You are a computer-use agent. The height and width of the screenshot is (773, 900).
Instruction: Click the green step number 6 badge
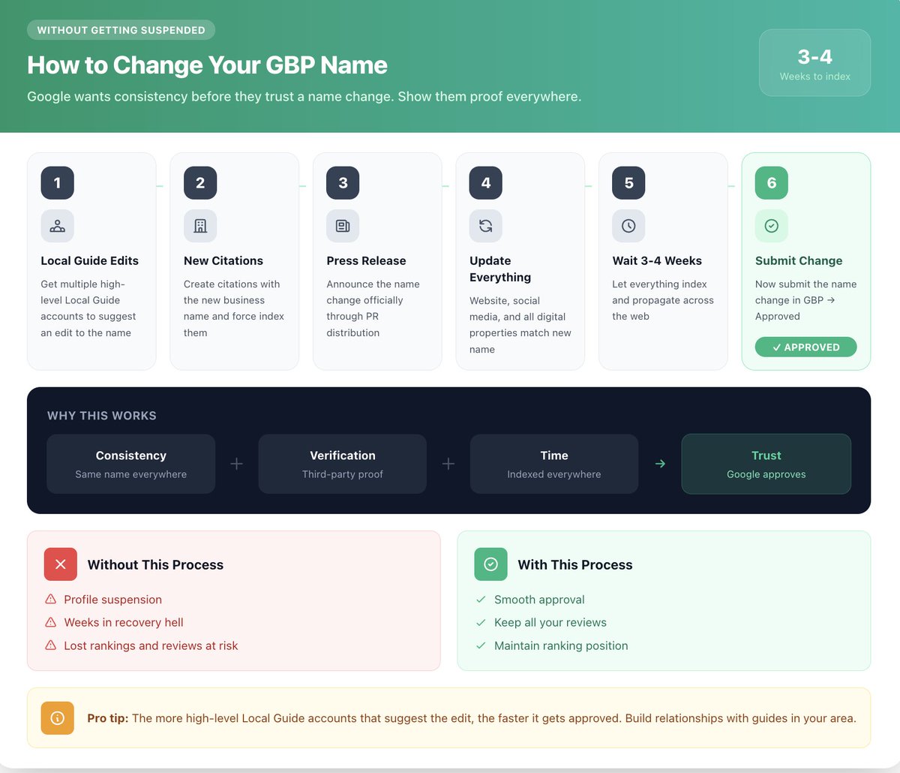click(x=772, y=183)
